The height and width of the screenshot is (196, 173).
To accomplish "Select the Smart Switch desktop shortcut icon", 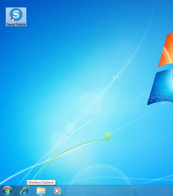I will [x=16, y=15].
